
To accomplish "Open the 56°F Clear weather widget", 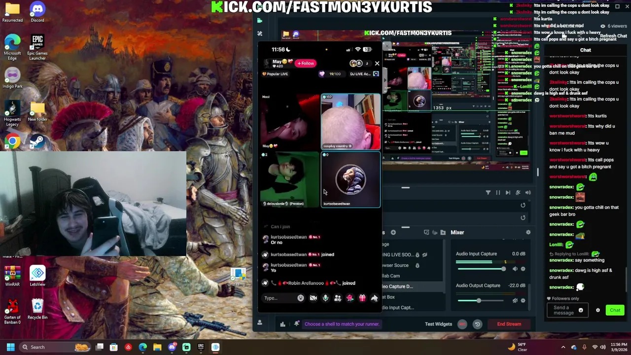I will pos(517,347).
